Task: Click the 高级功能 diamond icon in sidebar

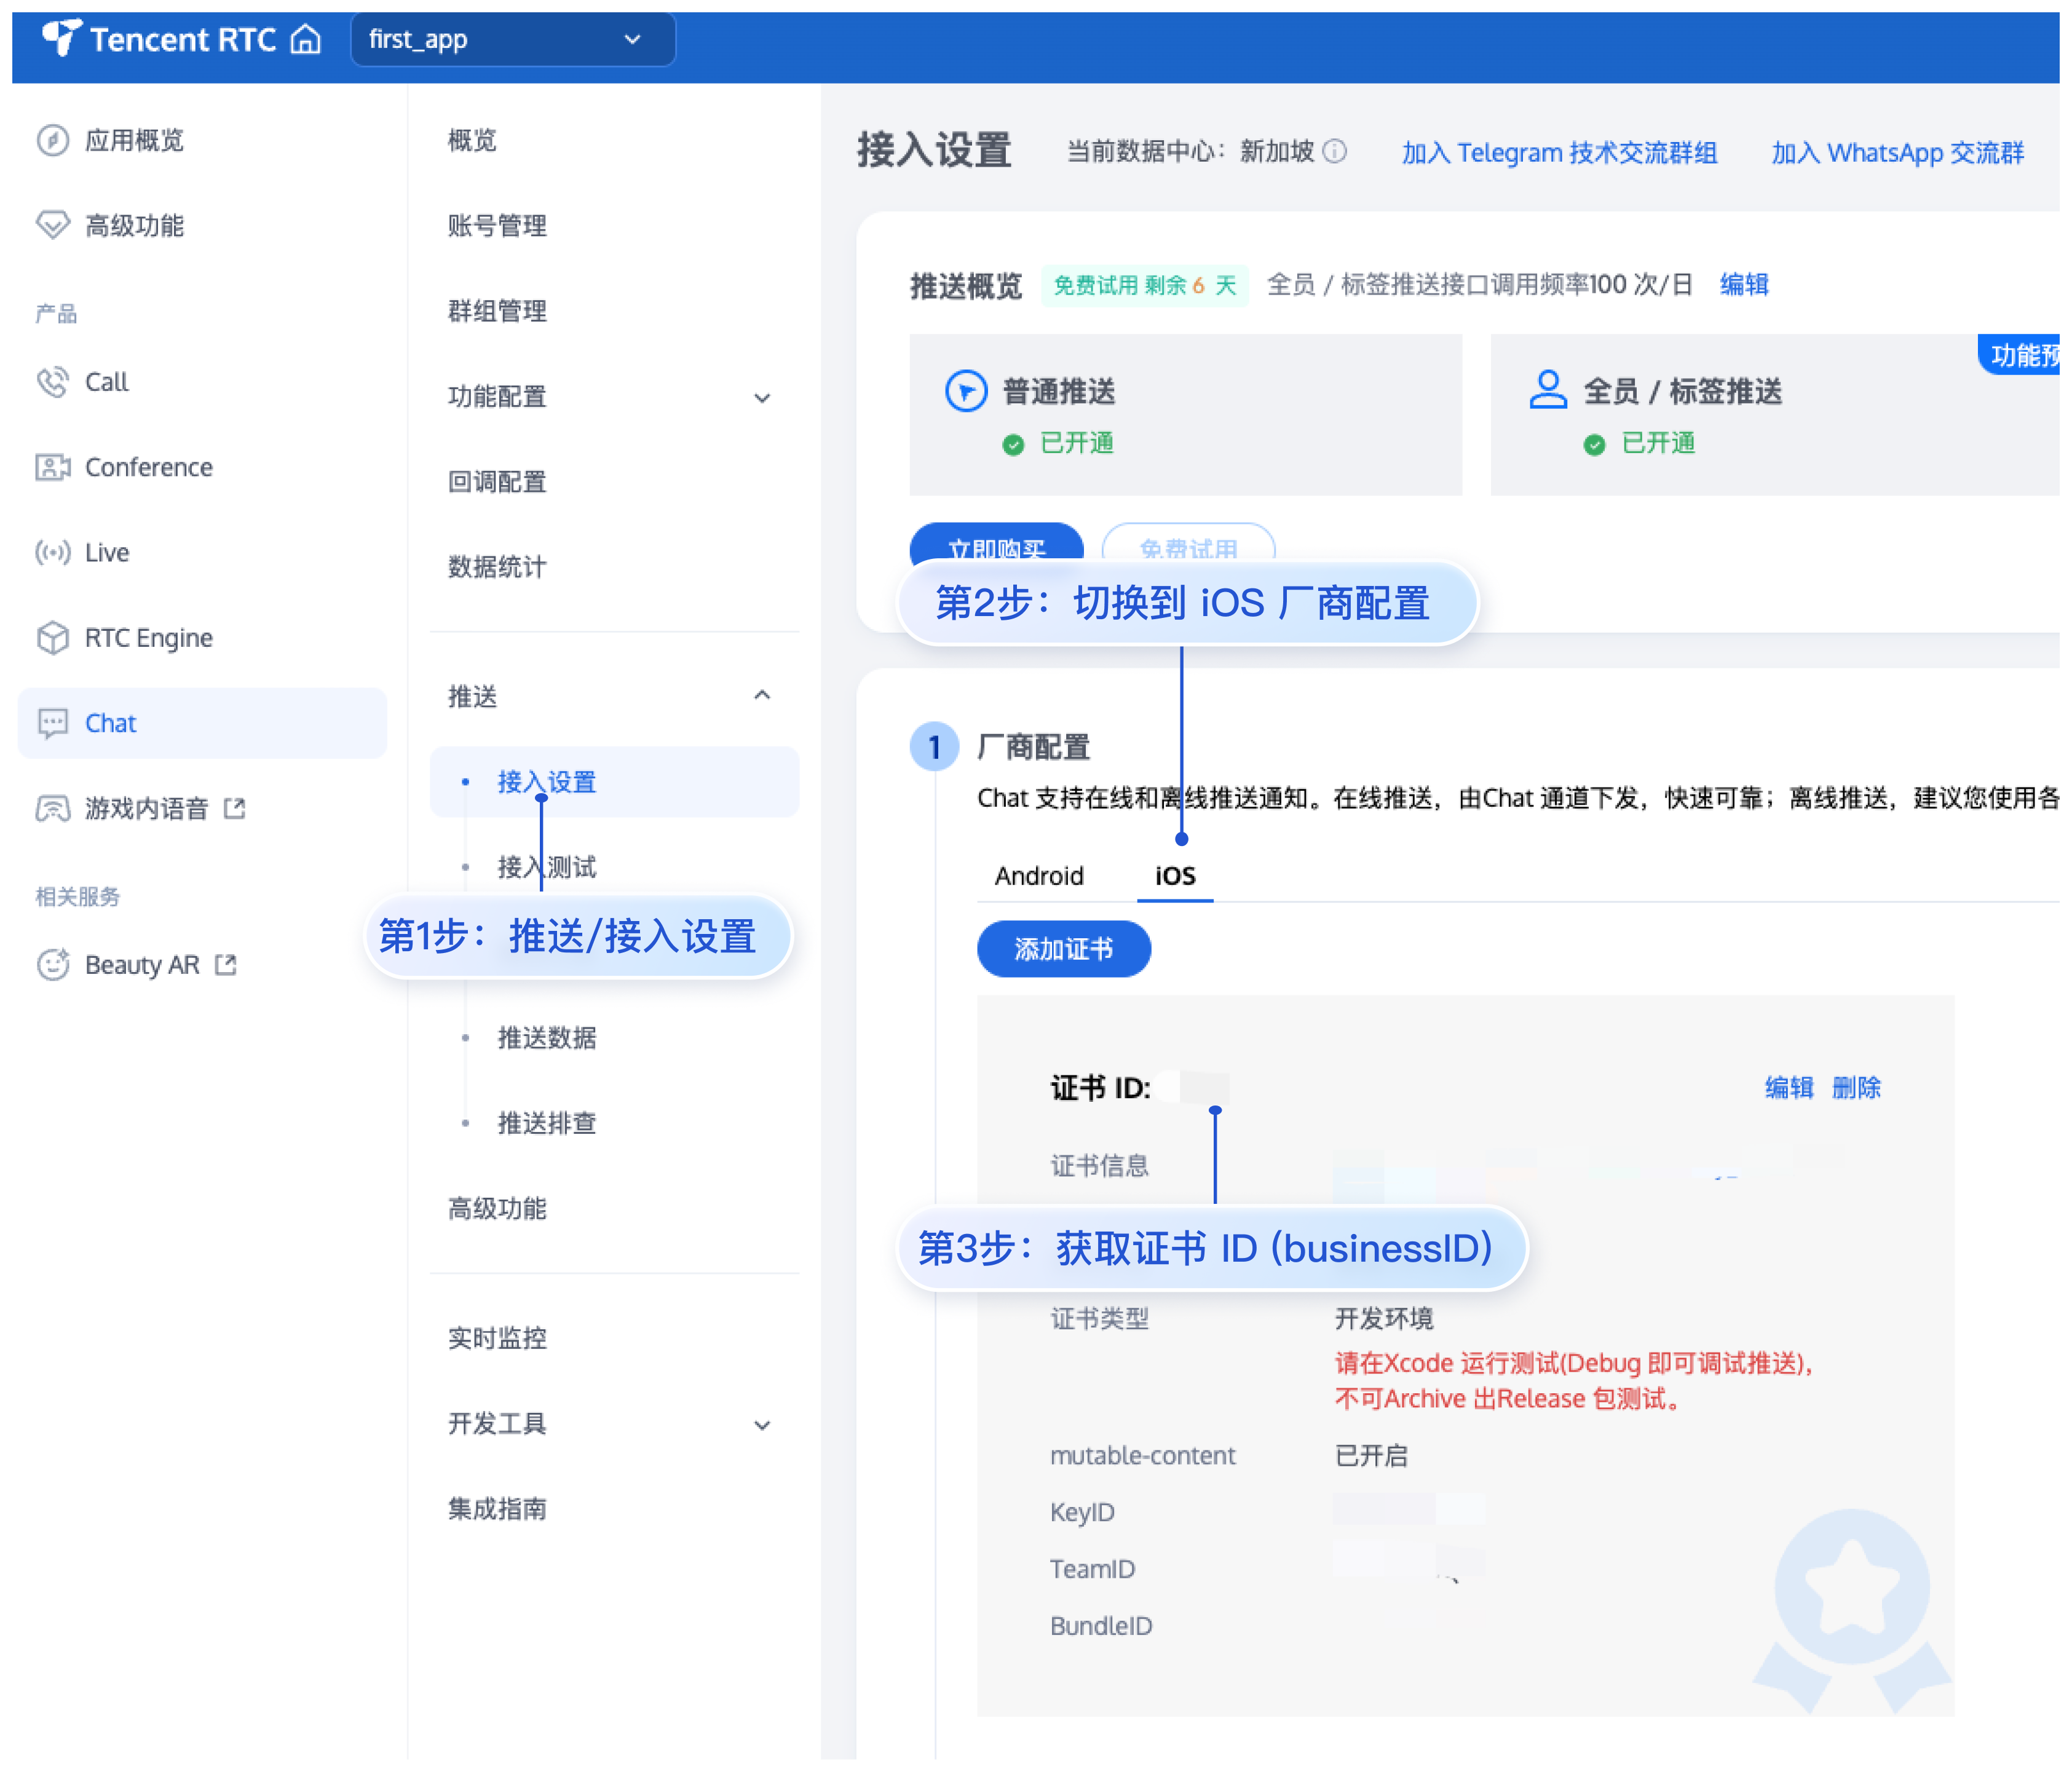Action: (53, 225)
